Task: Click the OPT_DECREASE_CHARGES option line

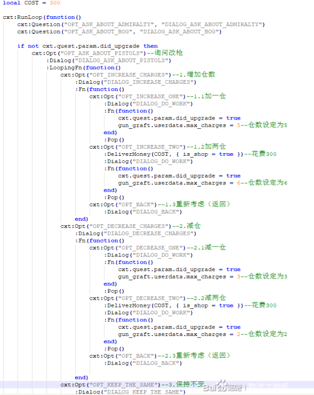Action: tap(130, 226)
